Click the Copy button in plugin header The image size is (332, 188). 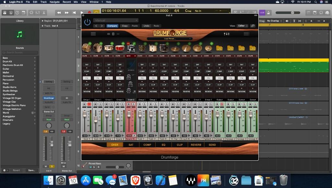pyautogui.click(x=125, y=26)
